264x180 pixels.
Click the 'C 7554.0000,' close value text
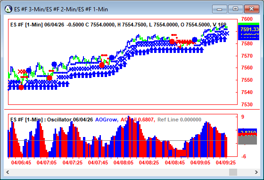pos(100,25)
